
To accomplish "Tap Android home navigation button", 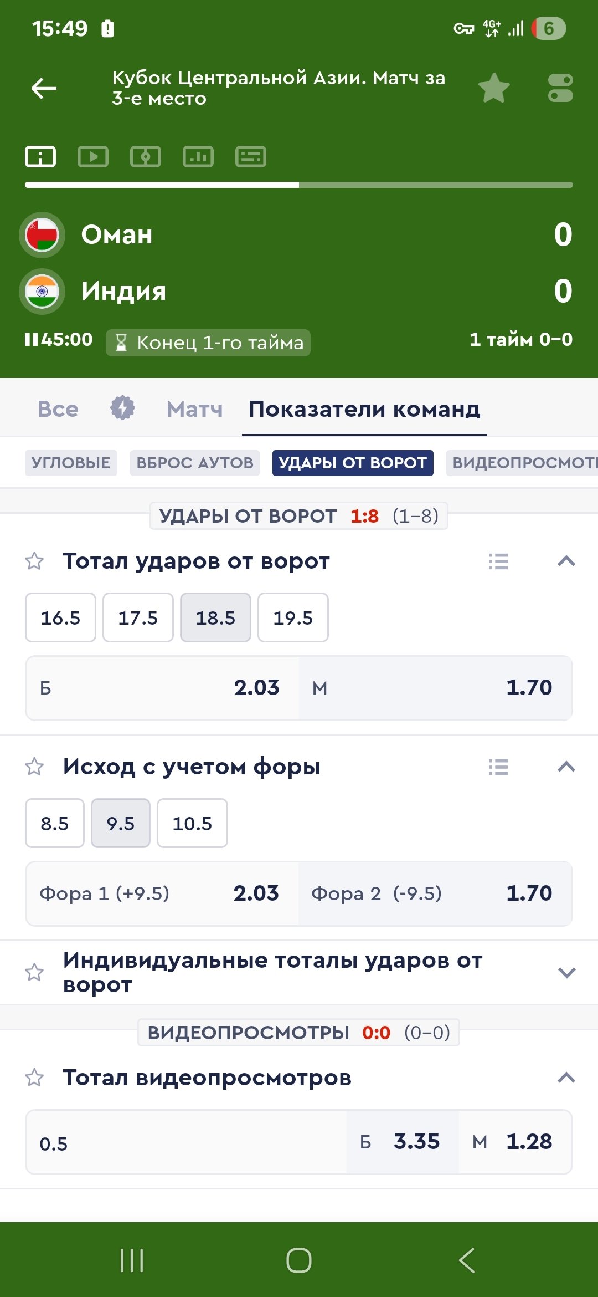I will tap(299, 1260).
